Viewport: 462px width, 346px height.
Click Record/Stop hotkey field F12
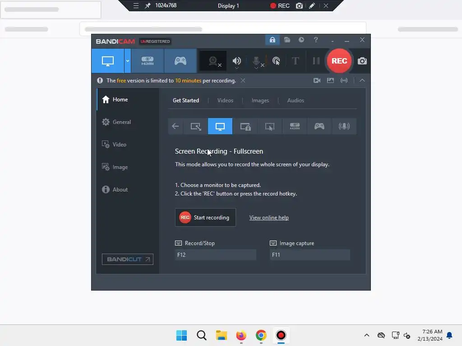point(215,255)
